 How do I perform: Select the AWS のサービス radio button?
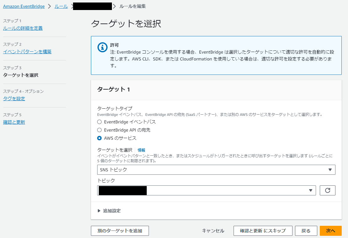coord(99,138)
